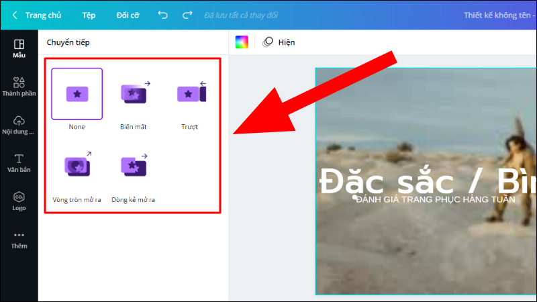Open the Logo sidebar panel
Viewport: 537px width, 302px height.
pos(19,201)
